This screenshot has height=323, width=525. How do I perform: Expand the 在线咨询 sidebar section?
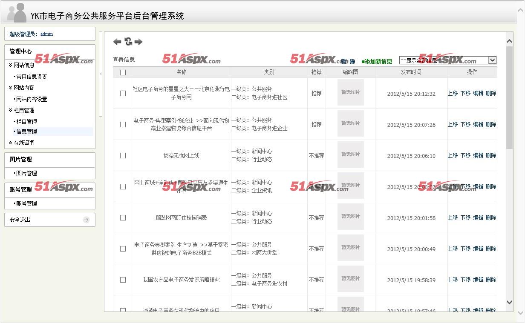pyautogui.click(x=21, y=143)
